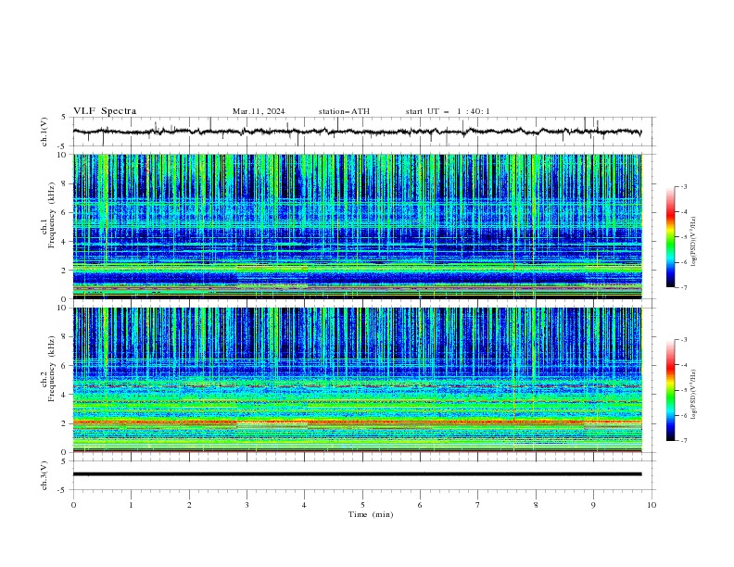Click the "1" minute tick label
This screenshot has width=734, height=567.
pos(131,505)
